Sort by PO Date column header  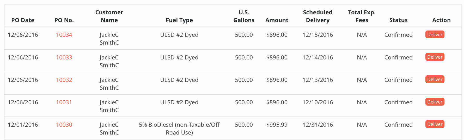click(x=23, y=20)
